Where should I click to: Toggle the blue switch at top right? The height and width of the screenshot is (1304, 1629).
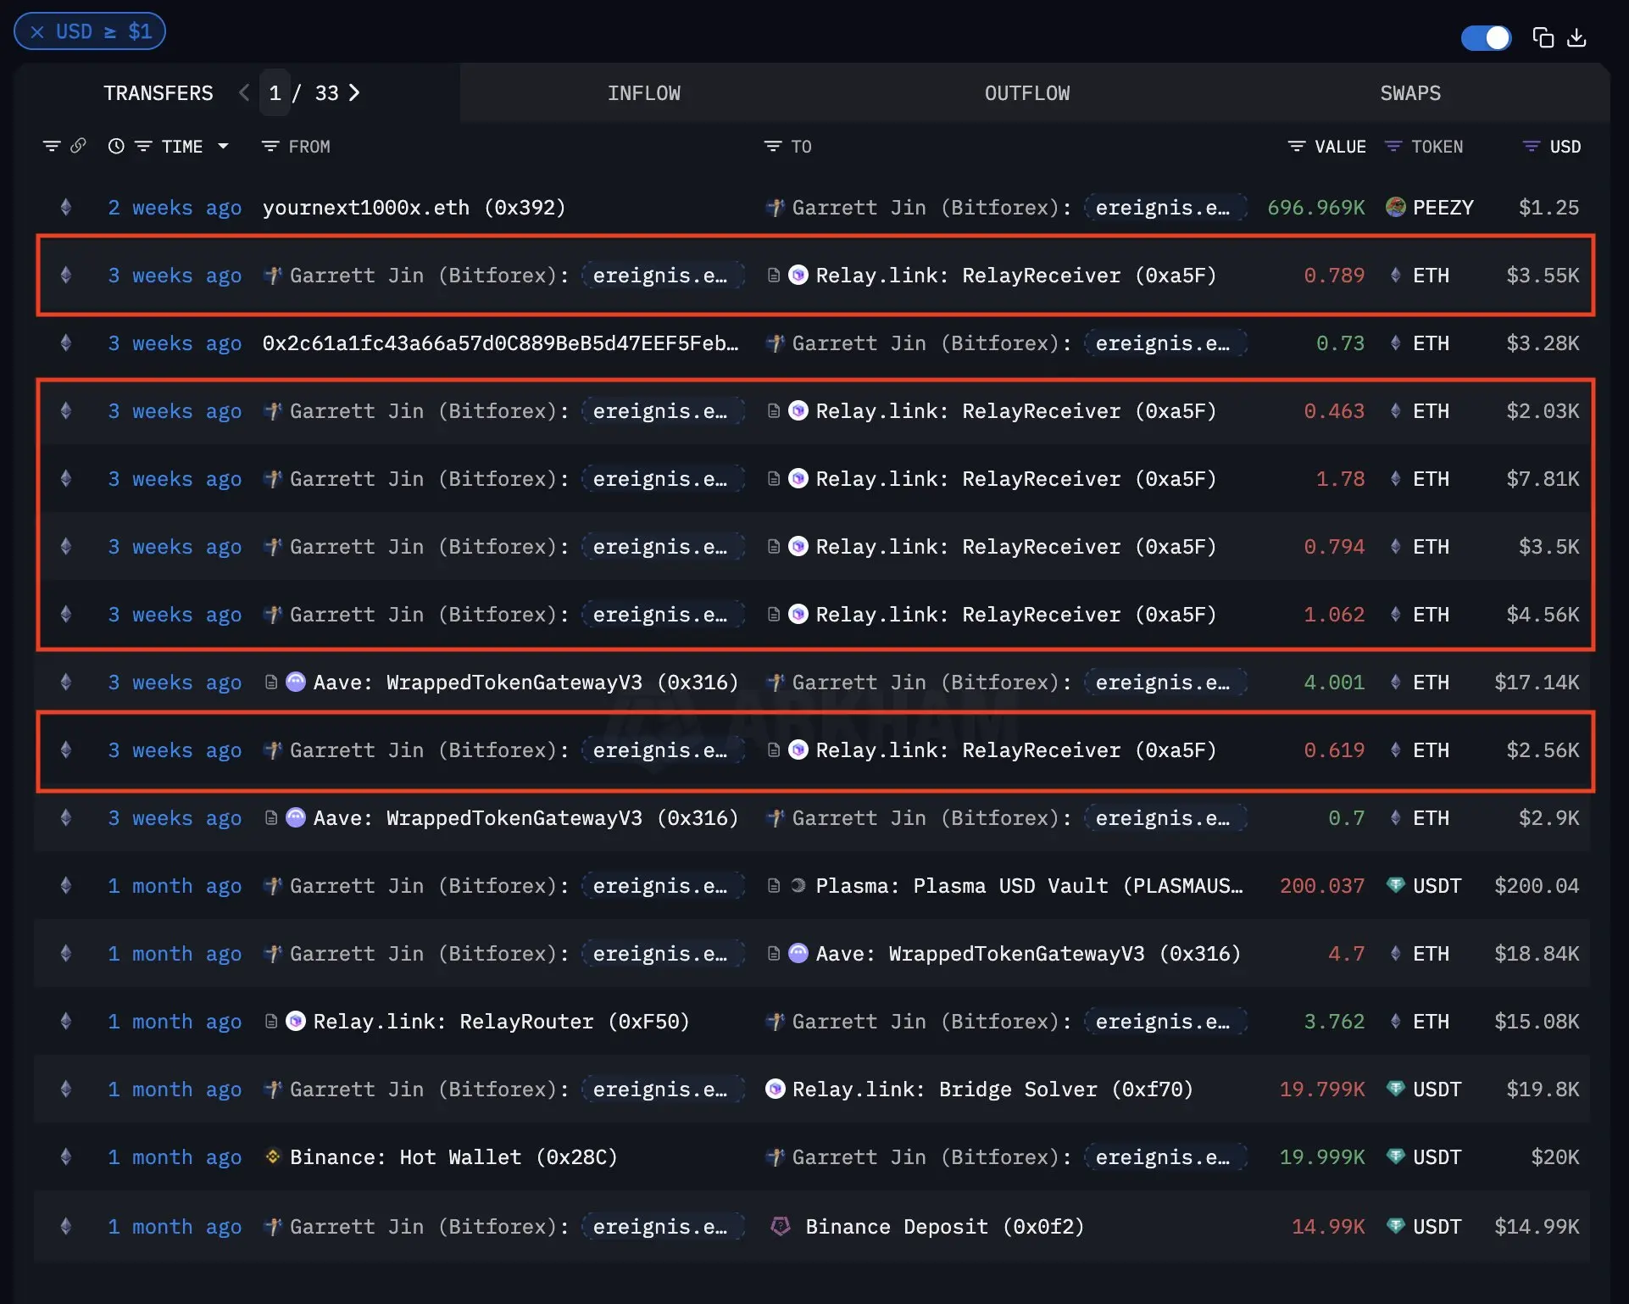click(1486, 37)
